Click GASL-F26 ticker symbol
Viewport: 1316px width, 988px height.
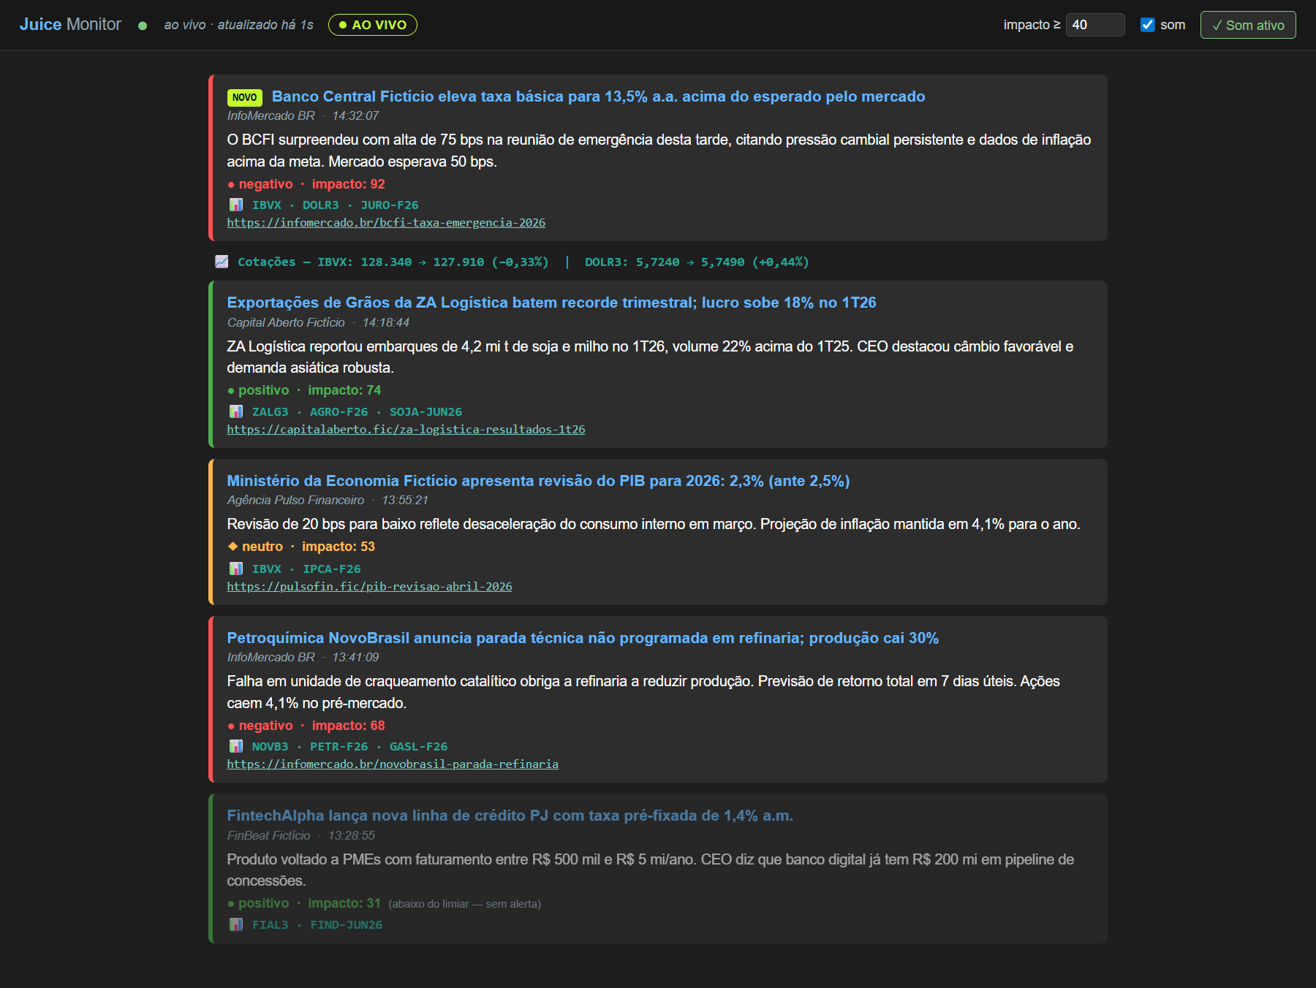(418, 747)
